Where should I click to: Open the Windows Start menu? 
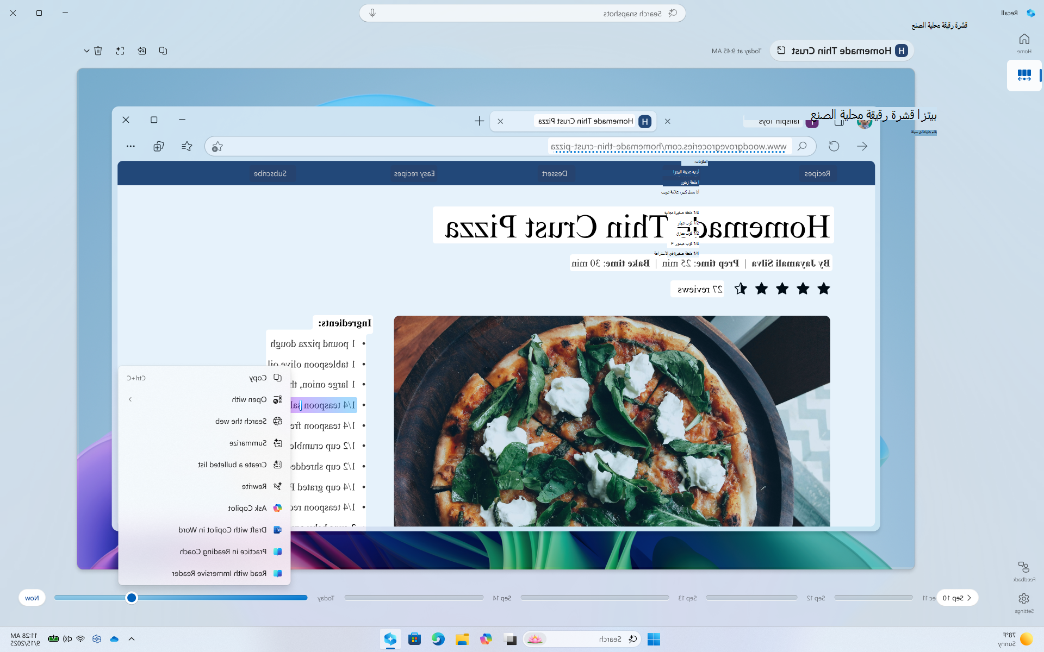(x=654, y=639)
